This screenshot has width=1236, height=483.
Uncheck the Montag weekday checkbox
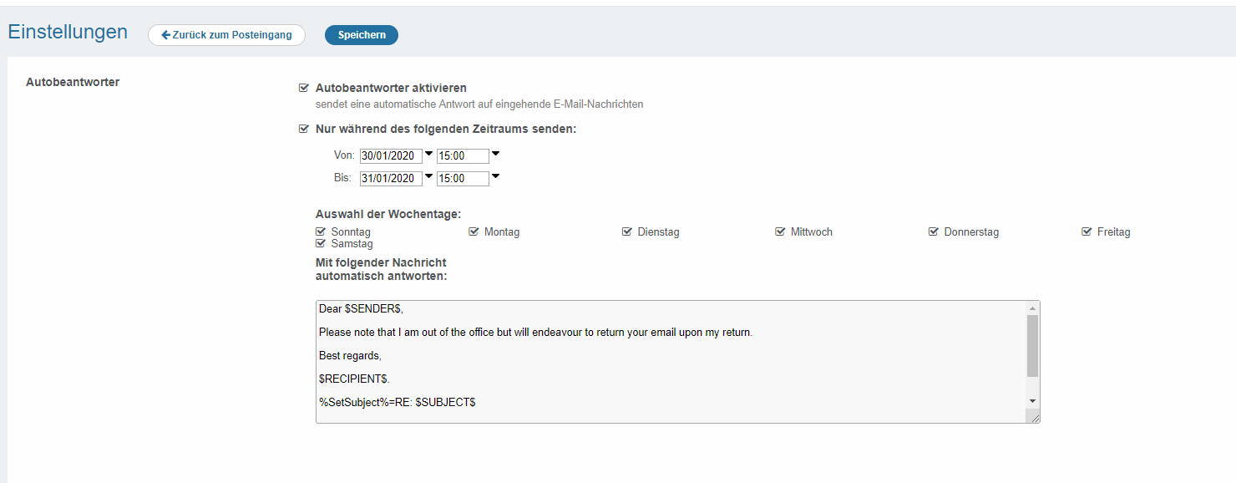pos(474,231)
